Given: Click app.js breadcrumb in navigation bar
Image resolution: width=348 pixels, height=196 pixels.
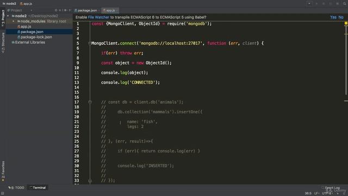Looking at the screenshot, I should 26,4.
